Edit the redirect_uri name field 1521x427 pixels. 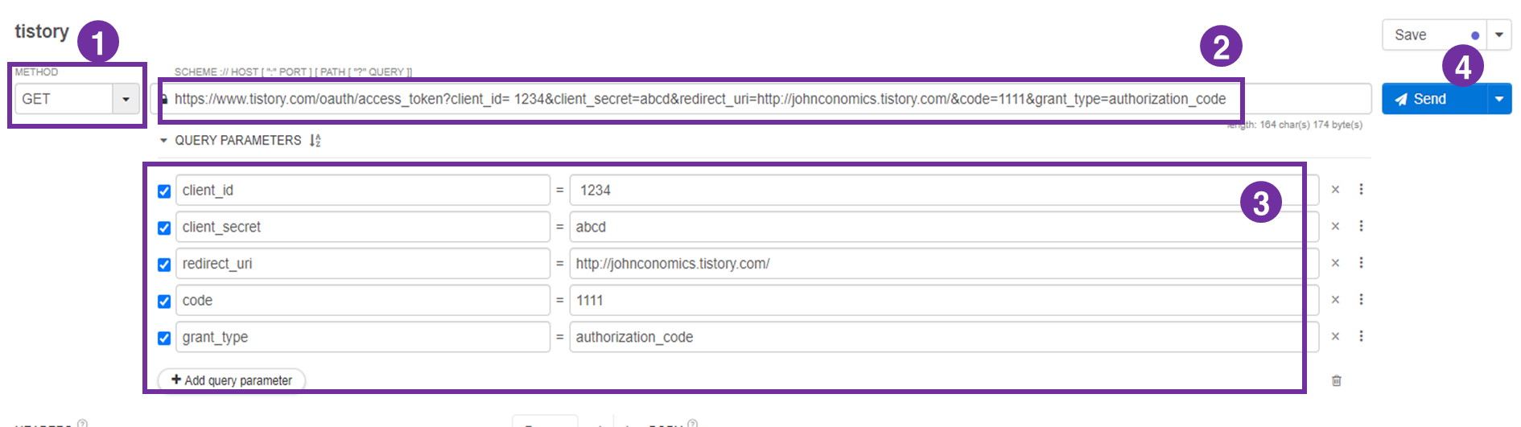pyautogui.click(x=363, y=264)
